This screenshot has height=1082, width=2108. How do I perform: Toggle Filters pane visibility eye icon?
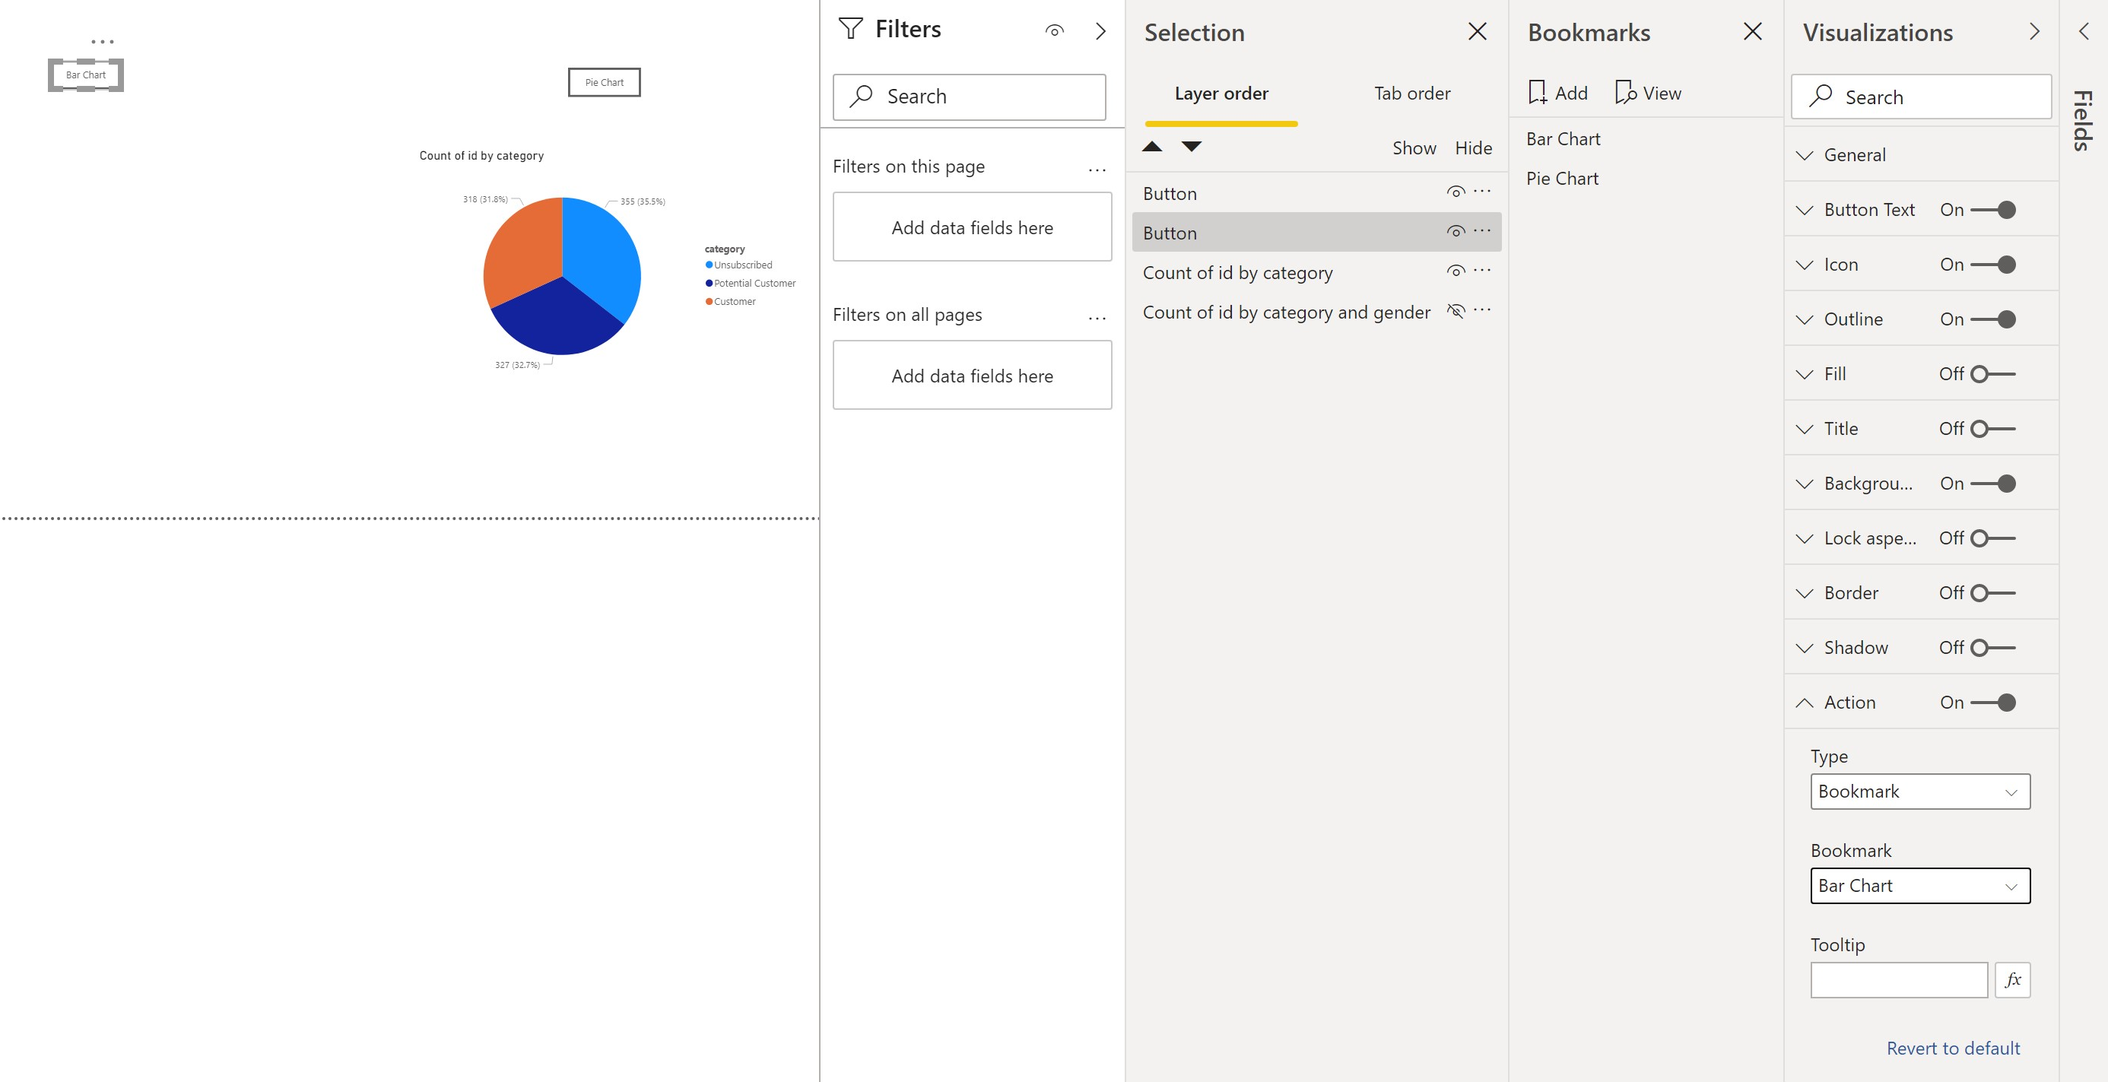(1054, 31)
